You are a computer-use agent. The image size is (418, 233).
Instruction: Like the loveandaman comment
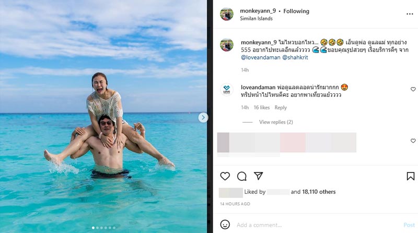pos(413,89)
